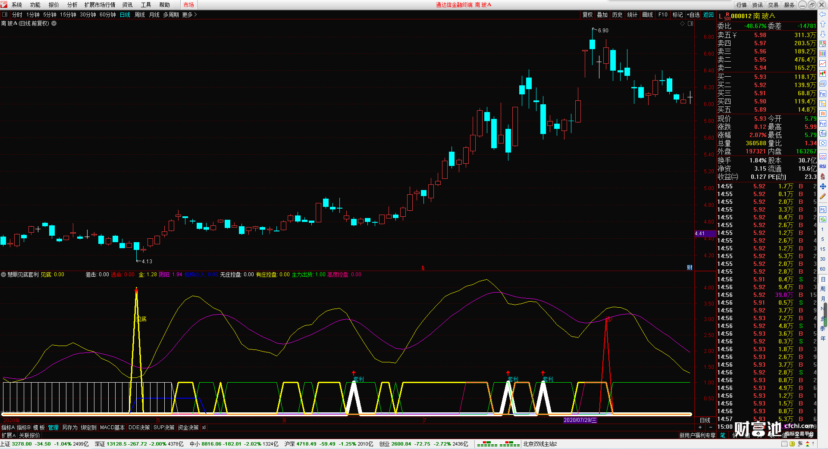The image size is (828, 449).
Task: Click the 4.41 purple price marker on axis
Action: 705,234
